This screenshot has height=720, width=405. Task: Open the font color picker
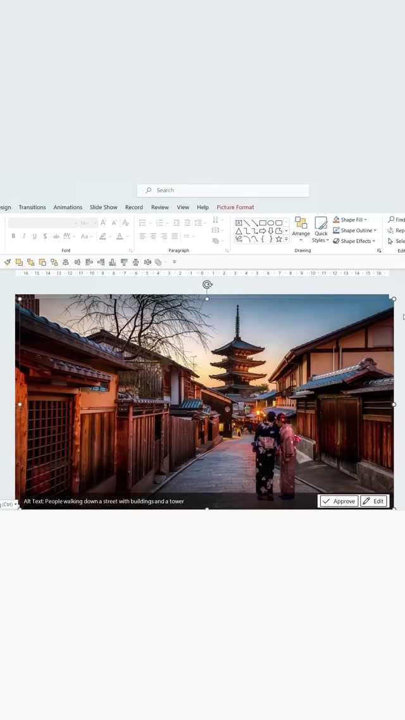(x=120, y=236)
